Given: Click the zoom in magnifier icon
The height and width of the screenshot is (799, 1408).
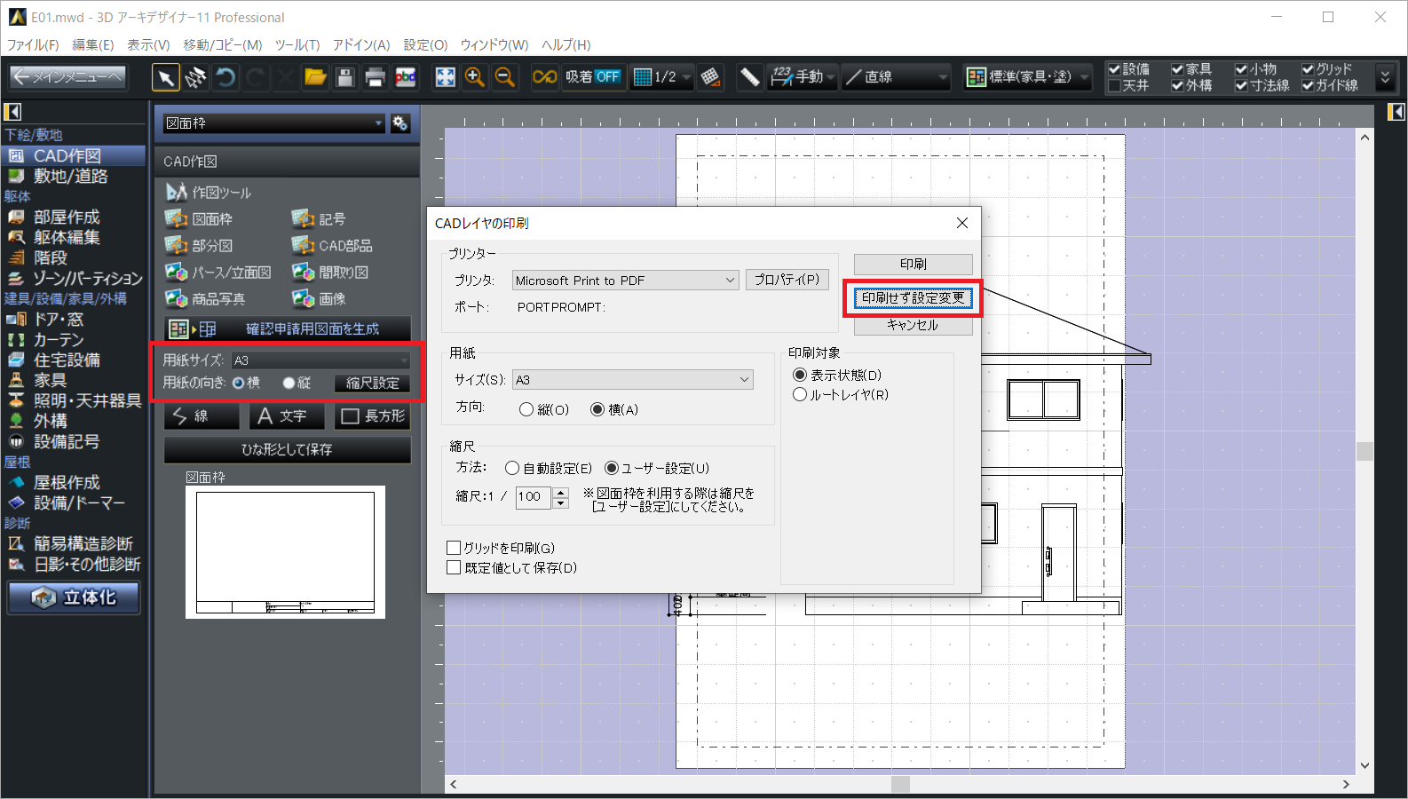Looking at the screenshot, I should 475,78.
